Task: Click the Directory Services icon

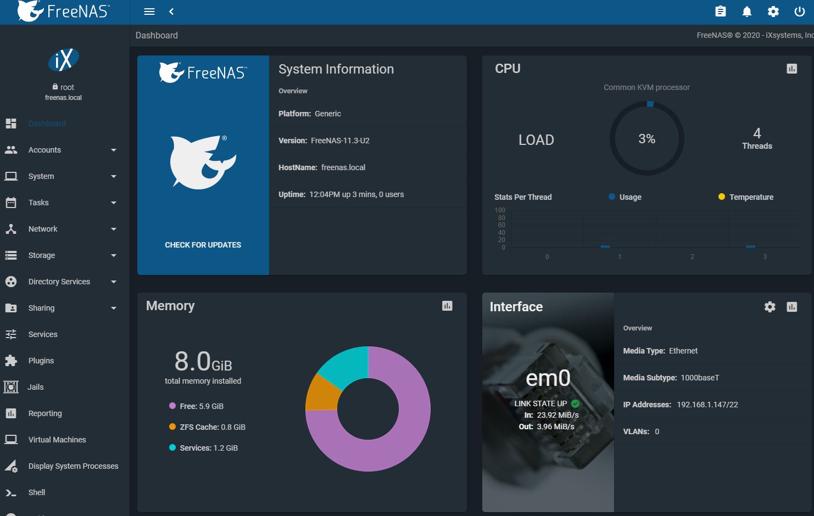Action: pos(11,282)
